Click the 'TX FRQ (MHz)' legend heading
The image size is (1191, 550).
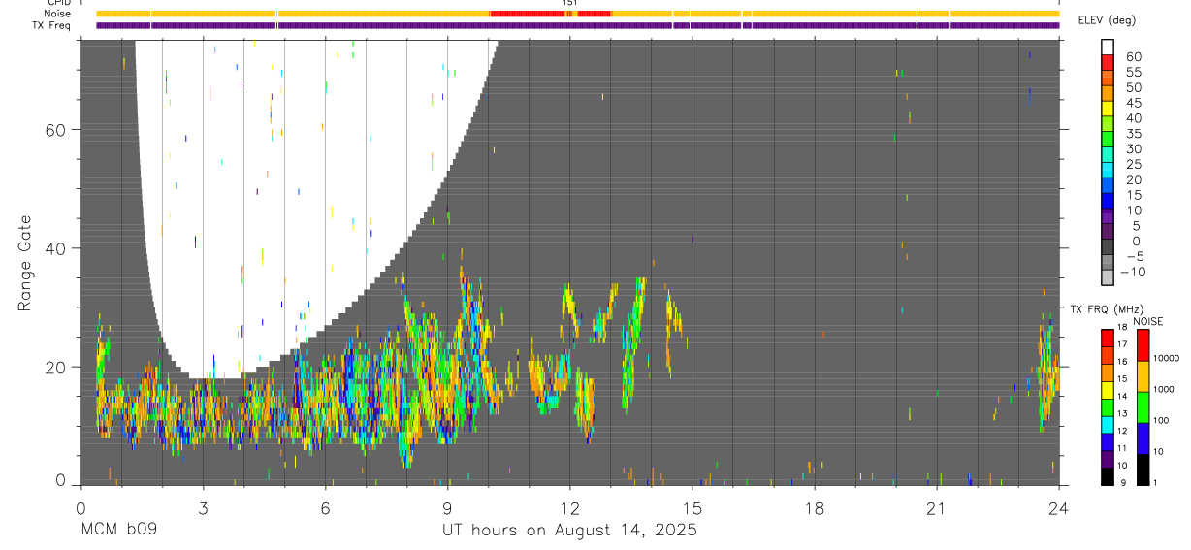tap(1103, 309)
